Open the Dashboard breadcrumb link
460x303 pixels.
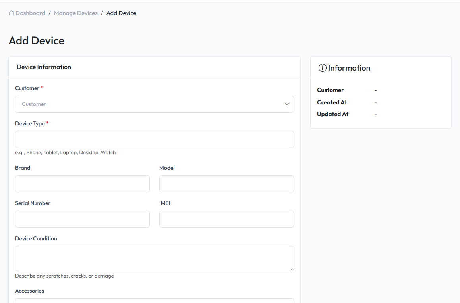30,13
